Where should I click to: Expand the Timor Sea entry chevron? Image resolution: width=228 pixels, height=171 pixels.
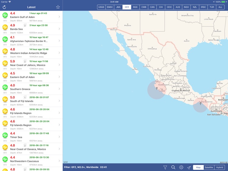(59, 137)
